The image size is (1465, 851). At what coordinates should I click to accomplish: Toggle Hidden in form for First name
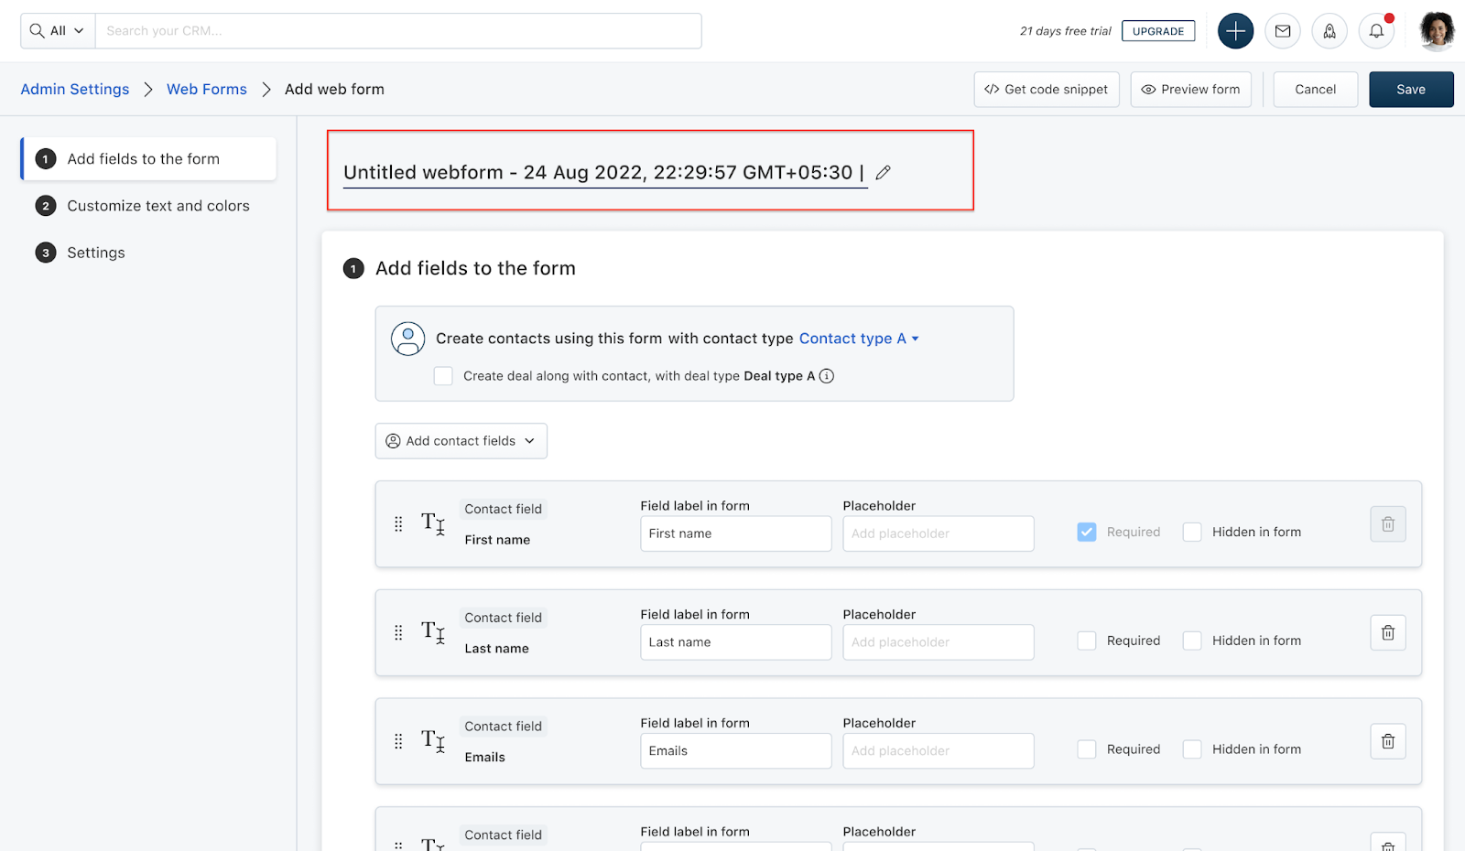(1192, 533)
